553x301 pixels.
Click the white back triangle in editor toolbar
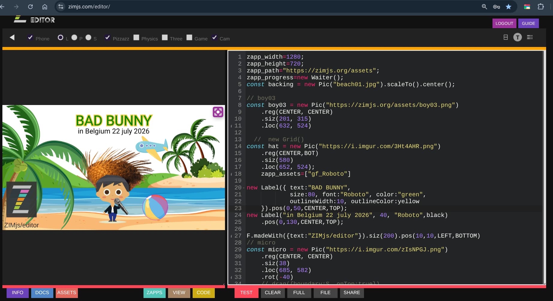[x=12, y=37]
